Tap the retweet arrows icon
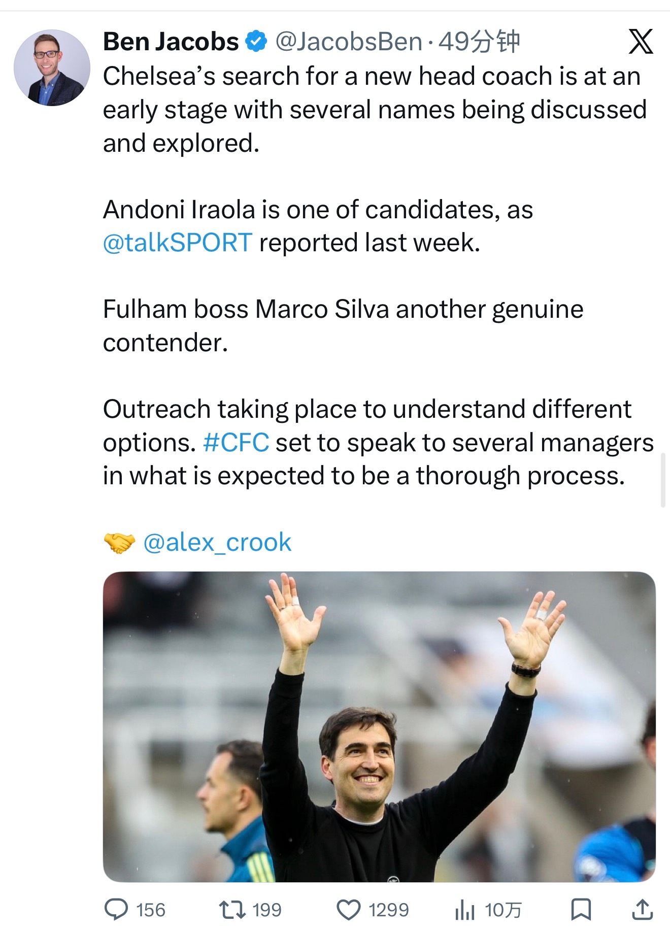 pyautogui.click(x=231, y=910)
